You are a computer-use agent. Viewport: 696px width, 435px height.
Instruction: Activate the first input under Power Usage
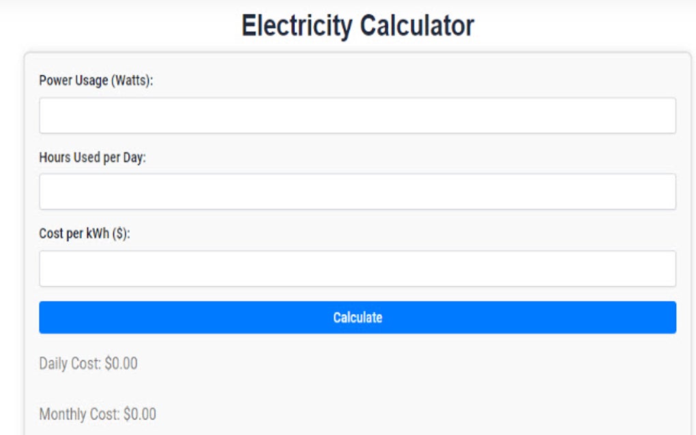point(358,115)
